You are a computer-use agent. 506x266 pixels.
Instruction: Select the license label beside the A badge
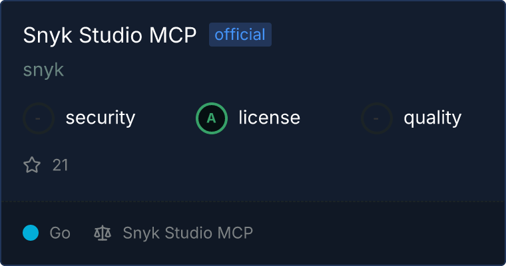270,117
